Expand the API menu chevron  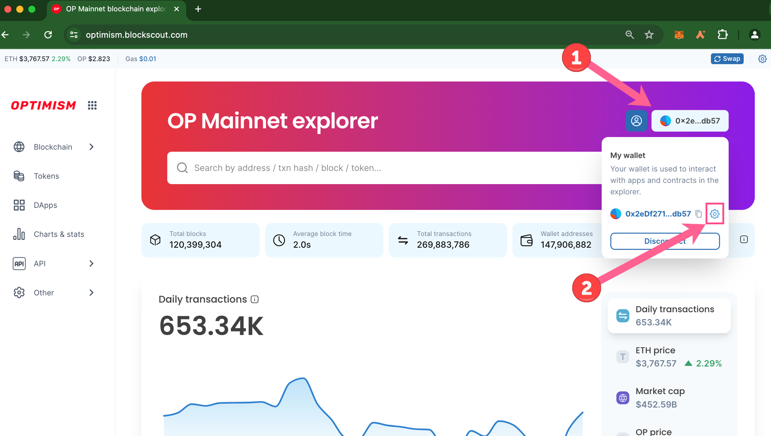click(x=91, y=263)
